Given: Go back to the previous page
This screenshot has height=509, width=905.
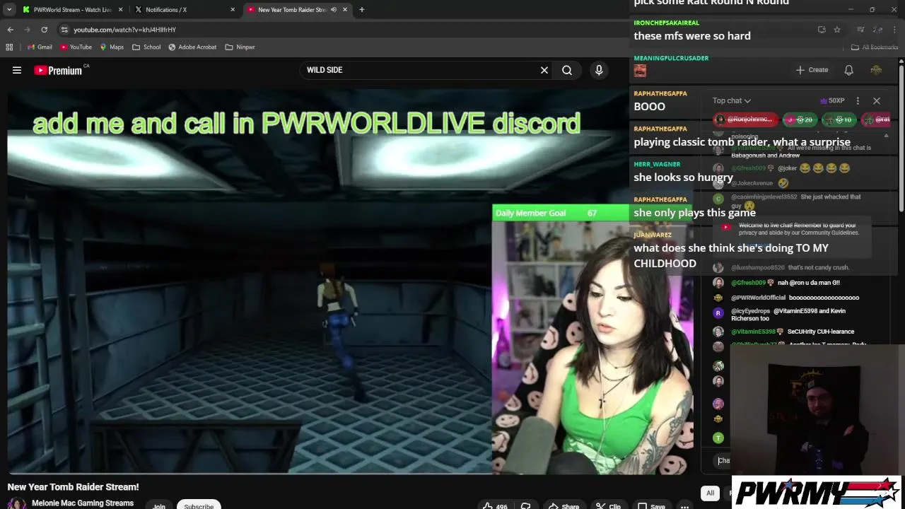Looking at the screenshot, I should 10,30.
